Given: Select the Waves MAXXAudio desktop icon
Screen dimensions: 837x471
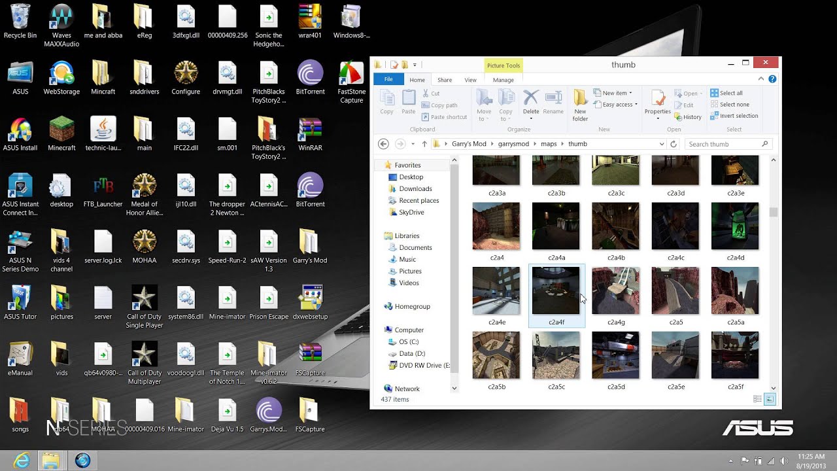Looking at the screenshot, I should [x=61, y=26].
